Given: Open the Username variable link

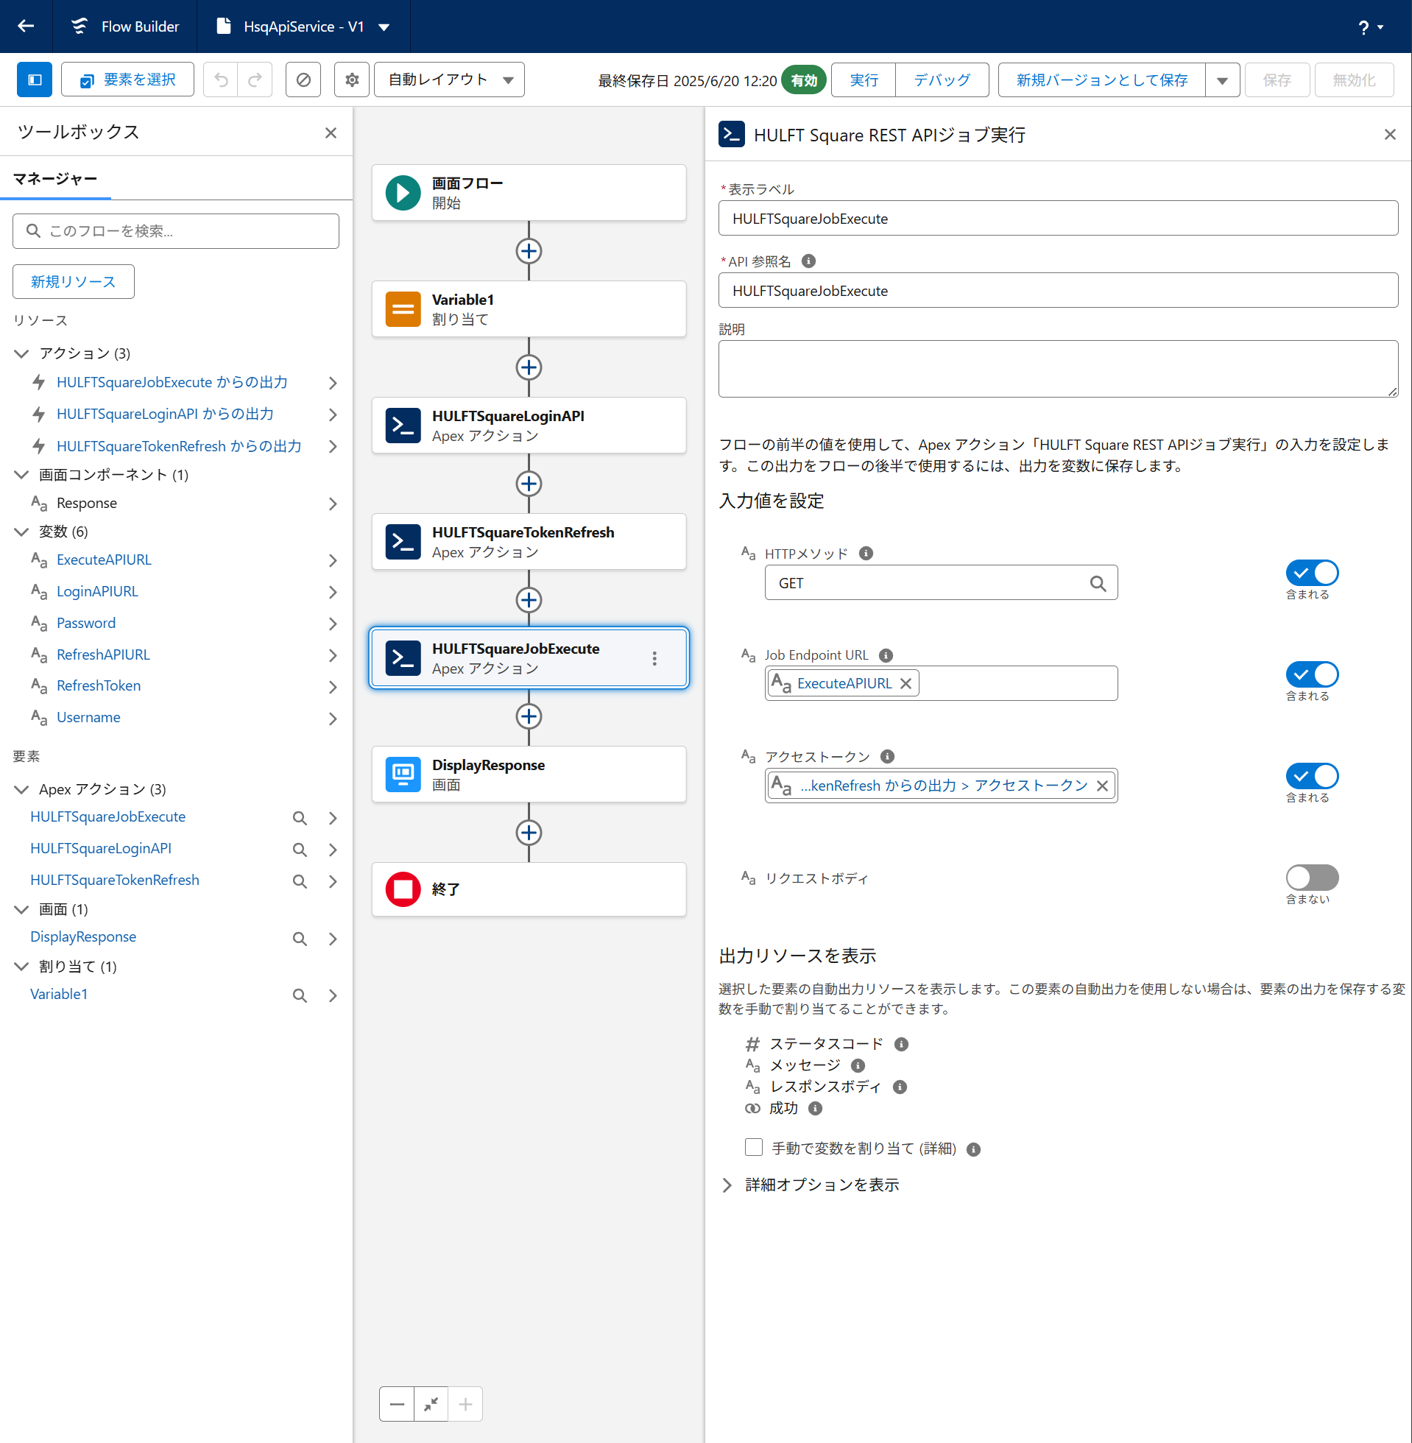Looking at the screenshot, I should [x=88, y=718].
